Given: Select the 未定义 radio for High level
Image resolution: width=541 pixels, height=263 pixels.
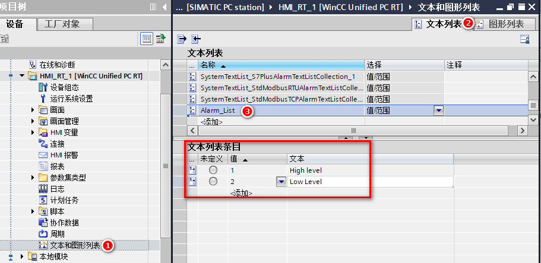Looking at the screenshot, I should 213,170.
